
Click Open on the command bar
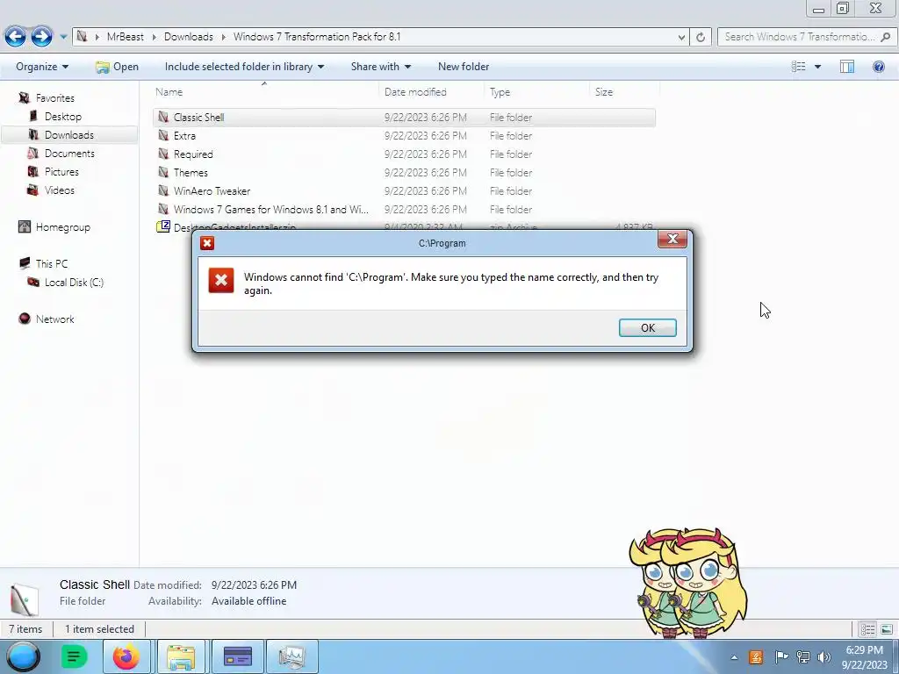[118, 67]
